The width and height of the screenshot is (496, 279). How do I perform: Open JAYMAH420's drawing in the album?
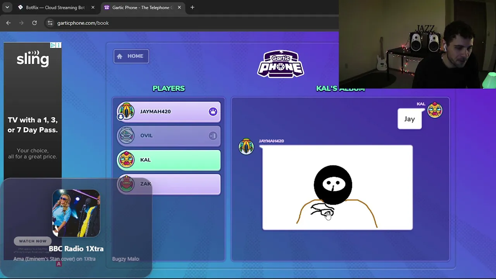point(338,188)
